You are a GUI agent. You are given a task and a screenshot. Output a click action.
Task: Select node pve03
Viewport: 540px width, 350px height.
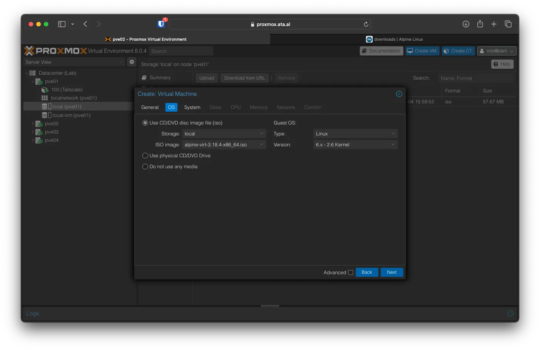pyautogui.click(x=51, y=132)
